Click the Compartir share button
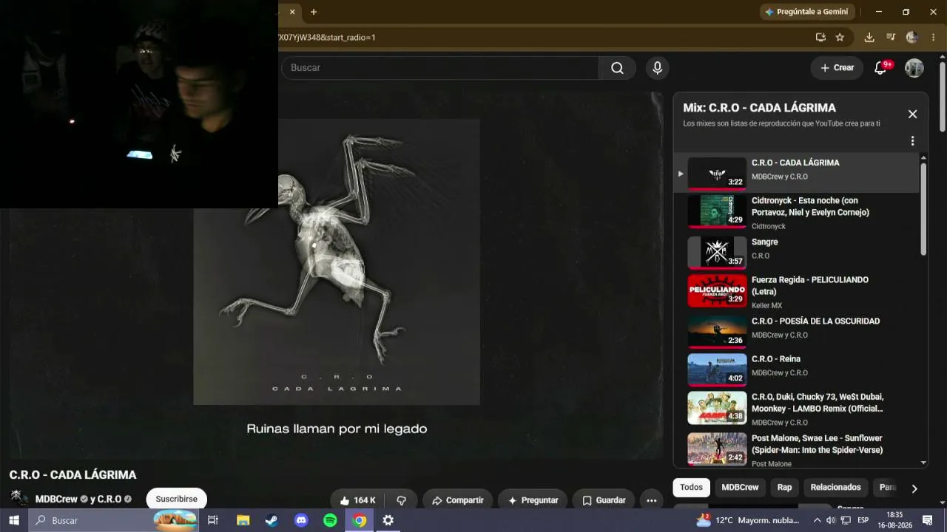 457,500
